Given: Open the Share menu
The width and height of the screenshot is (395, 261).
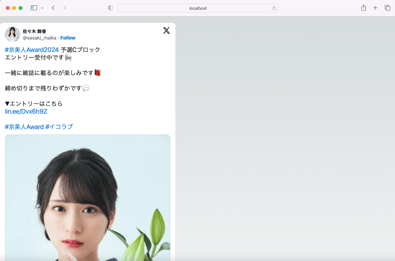Looking at the screenshot, I should click(x=364, y=8).
